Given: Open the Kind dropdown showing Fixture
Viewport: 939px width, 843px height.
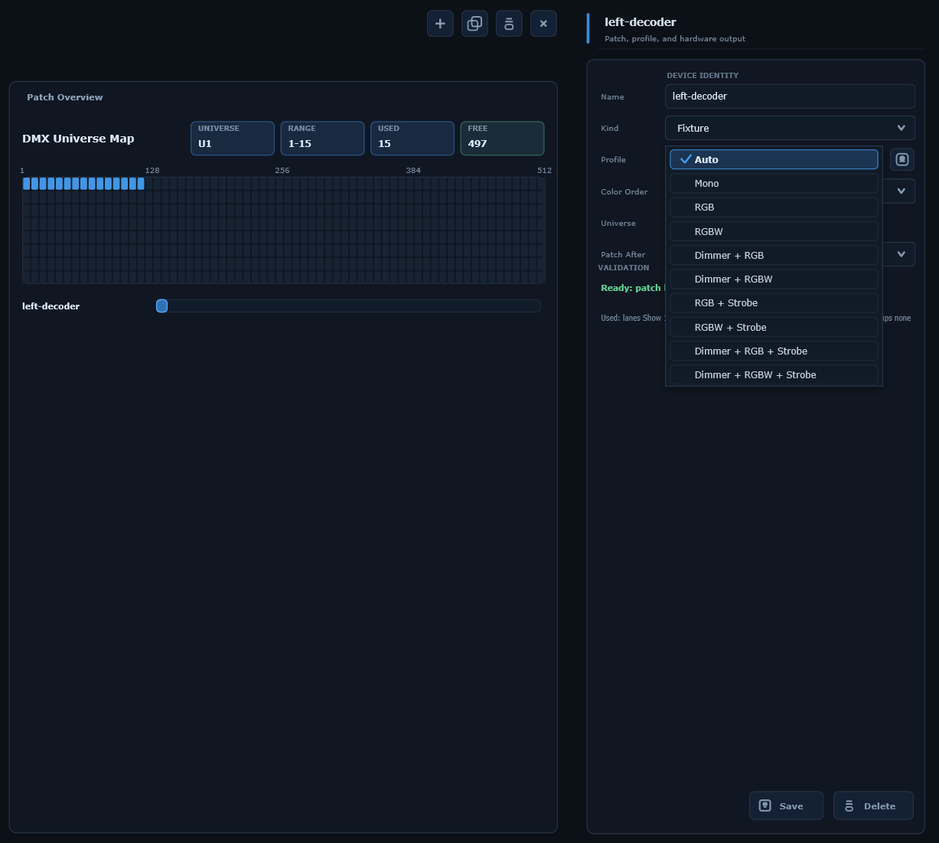Looking at the screenshot, I should [790, 128].
